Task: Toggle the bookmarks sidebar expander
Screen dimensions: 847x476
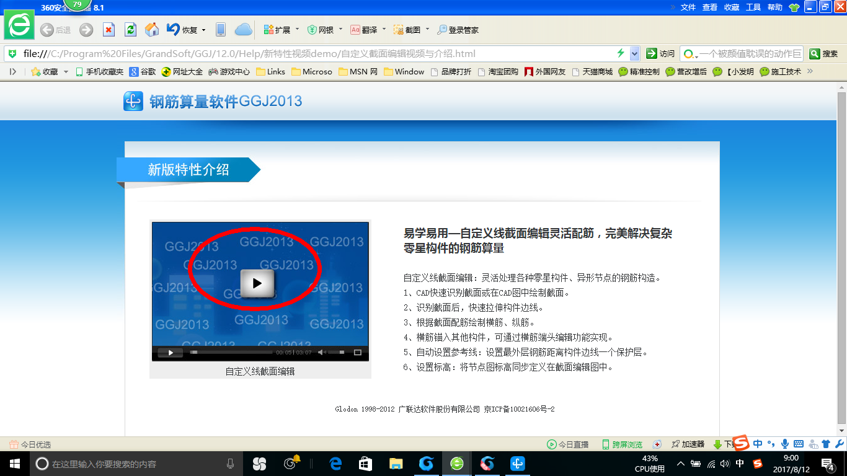Action: (x=13, y=71)
